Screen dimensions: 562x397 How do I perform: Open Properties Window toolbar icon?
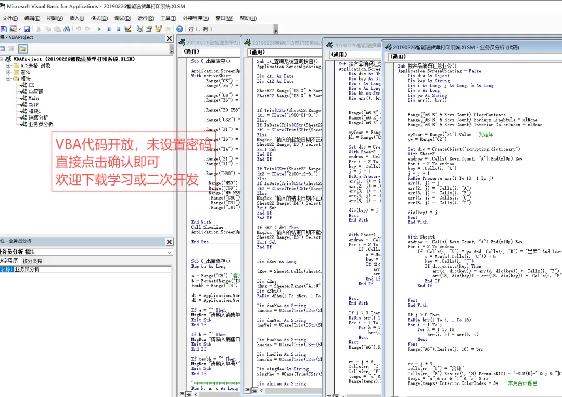(x=149, y=29)
